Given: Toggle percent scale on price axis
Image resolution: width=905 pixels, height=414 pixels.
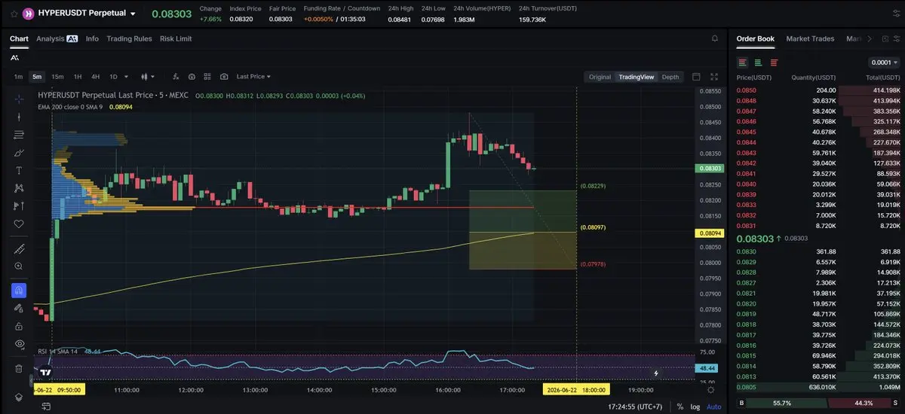Looking at the screenshot, I should (681, 406).
